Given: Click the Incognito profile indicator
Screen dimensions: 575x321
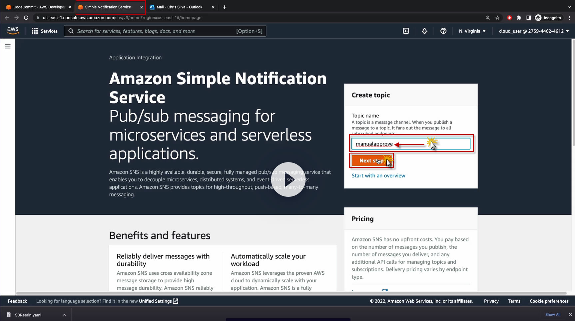Looking at the screenshot, I should [x=548, y=18].
